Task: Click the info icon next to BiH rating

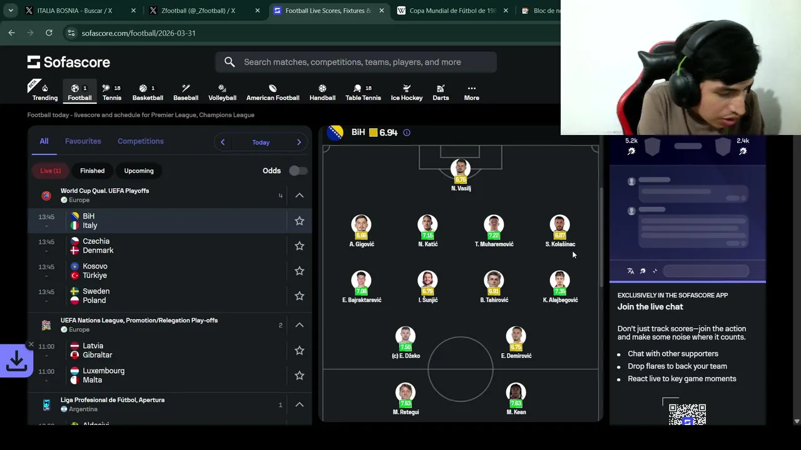Action: pos(407,132)
